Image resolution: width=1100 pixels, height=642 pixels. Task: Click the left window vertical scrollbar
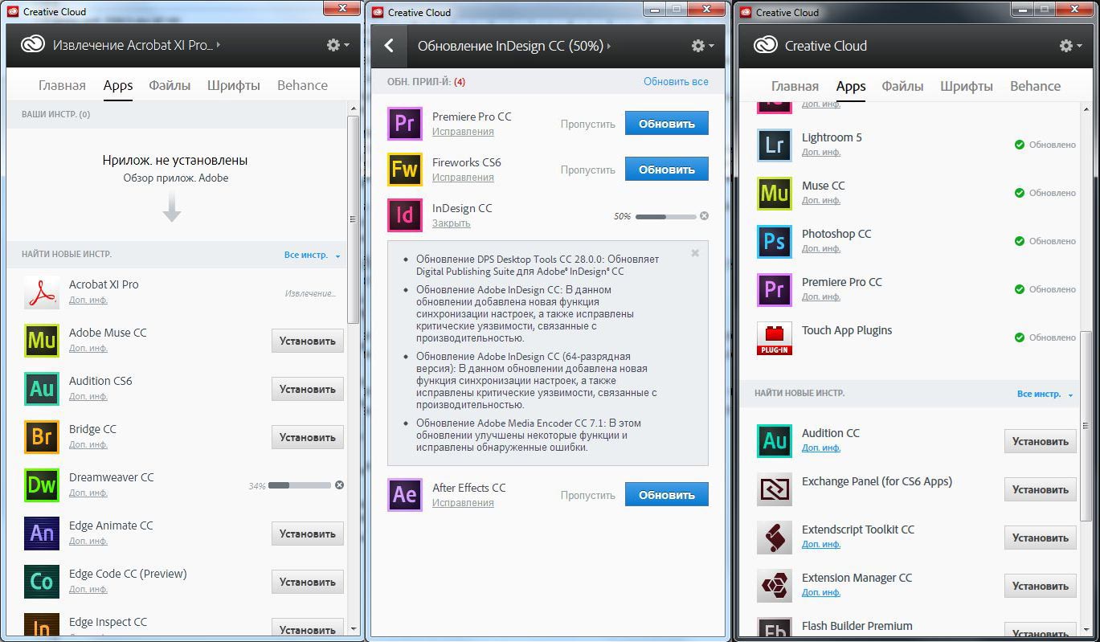(354, 219)
